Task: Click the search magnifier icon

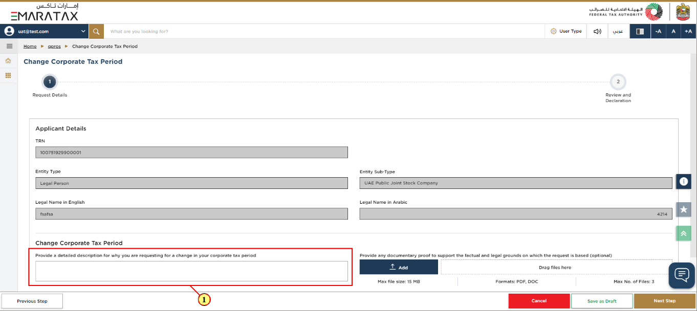Action: pyautogui.click(x=96, y=31)
